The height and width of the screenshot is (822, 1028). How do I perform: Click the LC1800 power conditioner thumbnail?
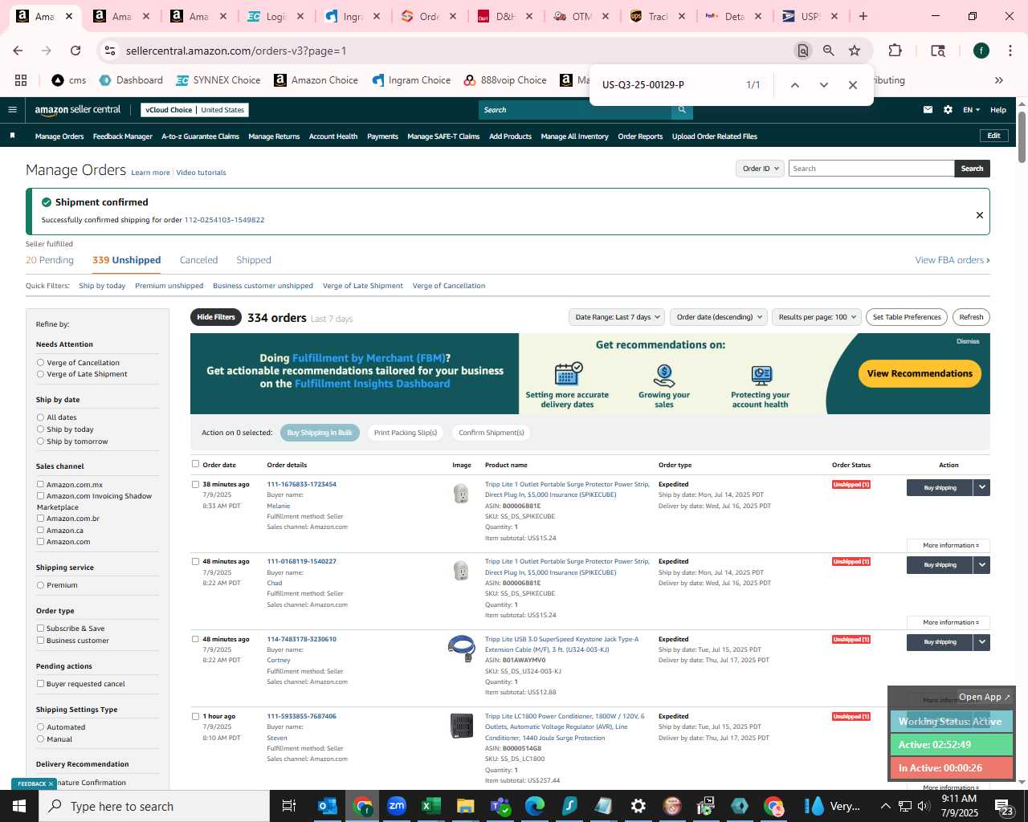tap(462, 726)
